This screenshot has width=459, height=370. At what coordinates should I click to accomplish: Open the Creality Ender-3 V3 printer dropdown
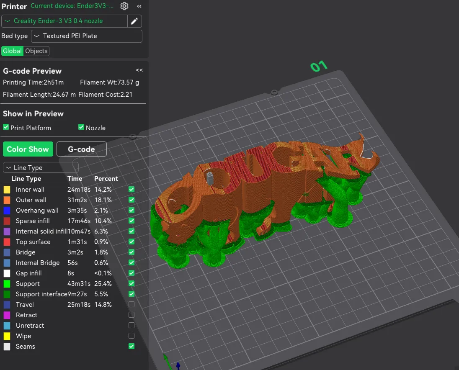(x=65, y=21)
